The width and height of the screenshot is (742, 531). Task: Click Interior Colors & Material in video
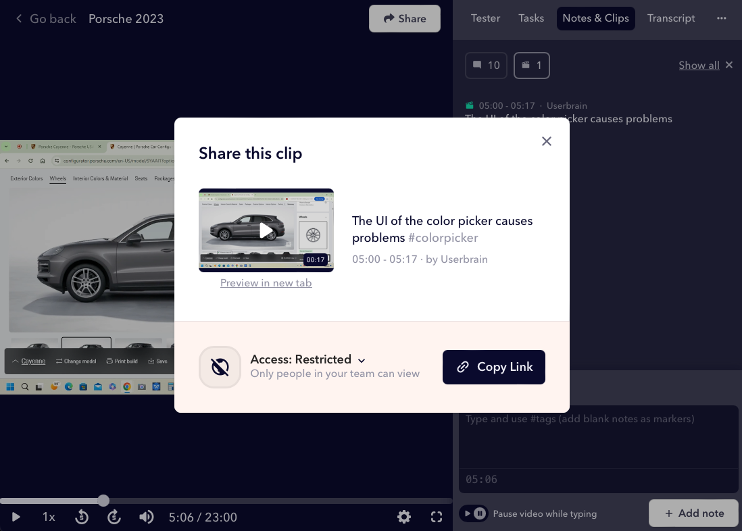pyautogui.click(x=100, y=178)
